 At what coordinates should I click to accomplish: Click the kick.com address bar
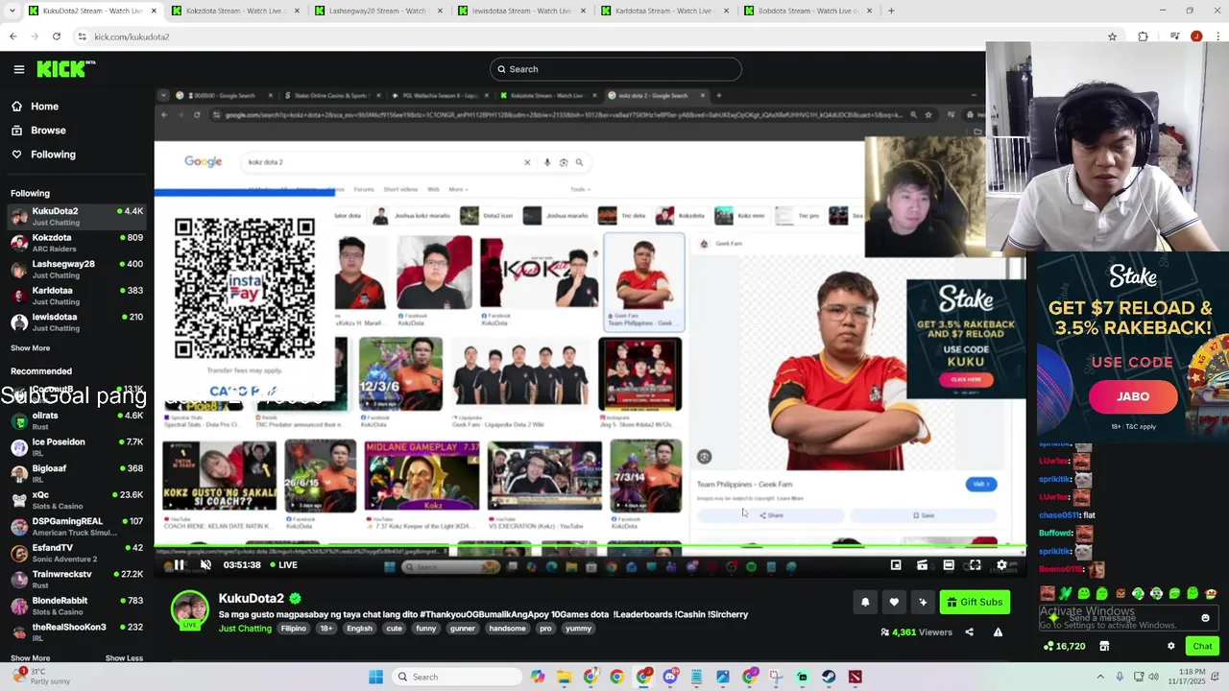[x=595, y=36]
